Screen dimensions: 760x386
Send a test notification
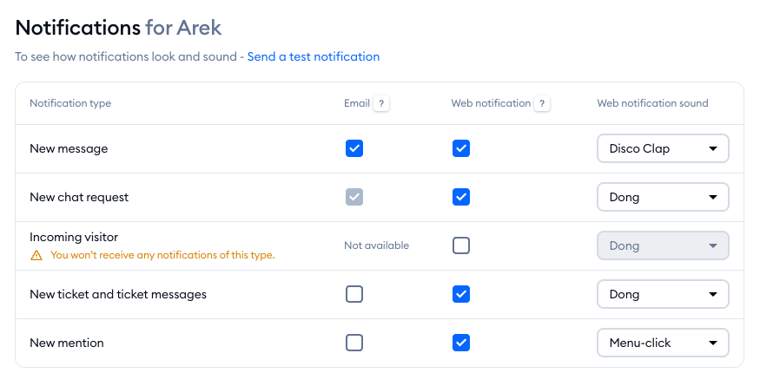[313, 56]
